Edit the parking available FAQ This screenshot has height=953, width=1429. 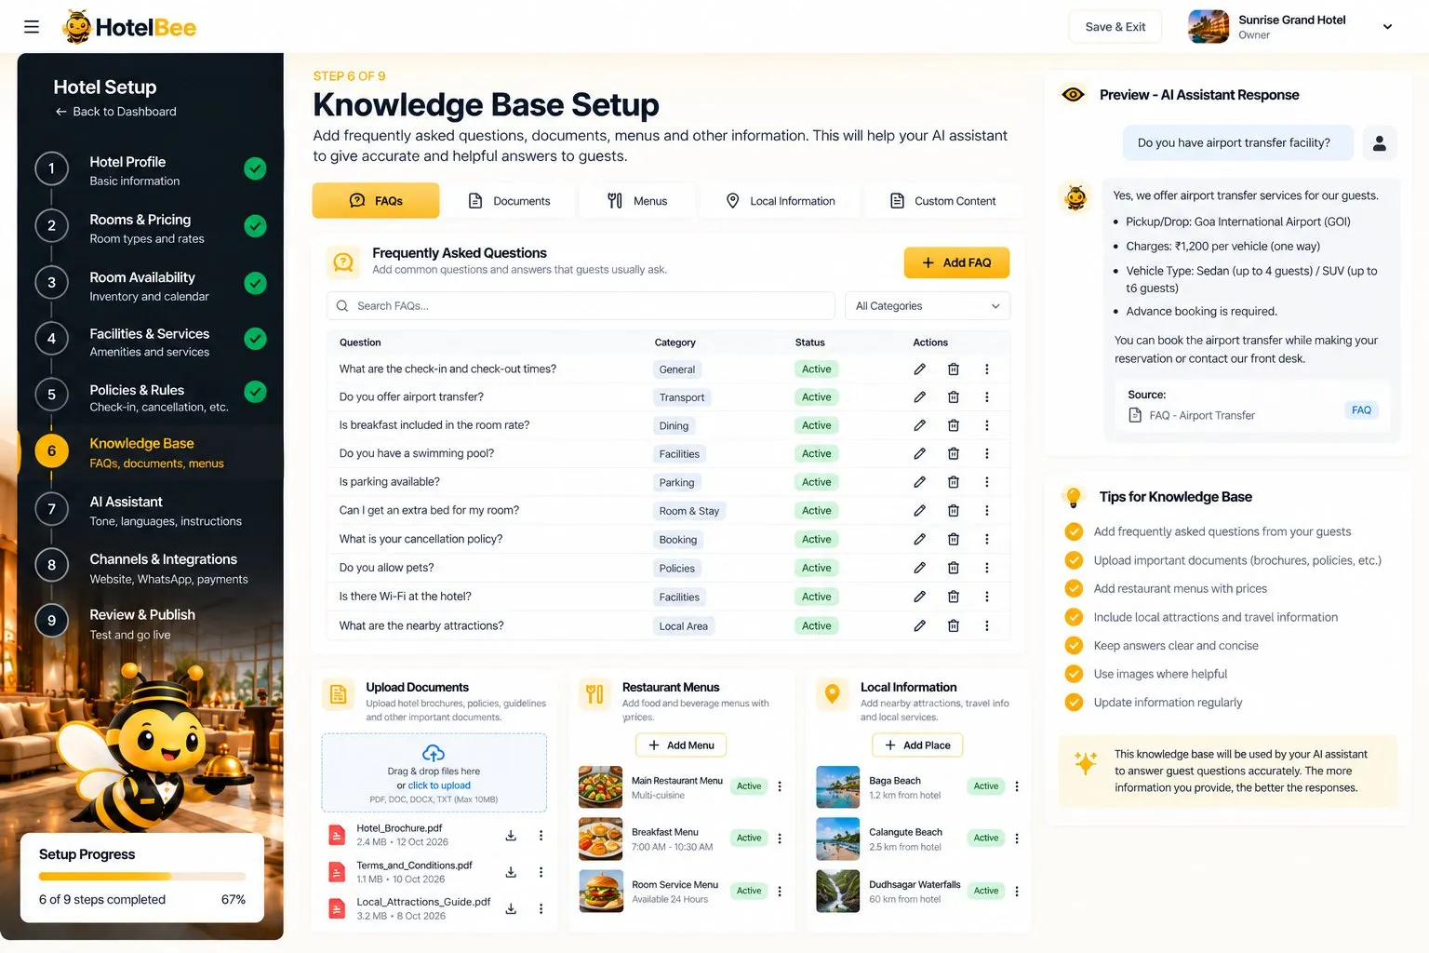(919, 482)
